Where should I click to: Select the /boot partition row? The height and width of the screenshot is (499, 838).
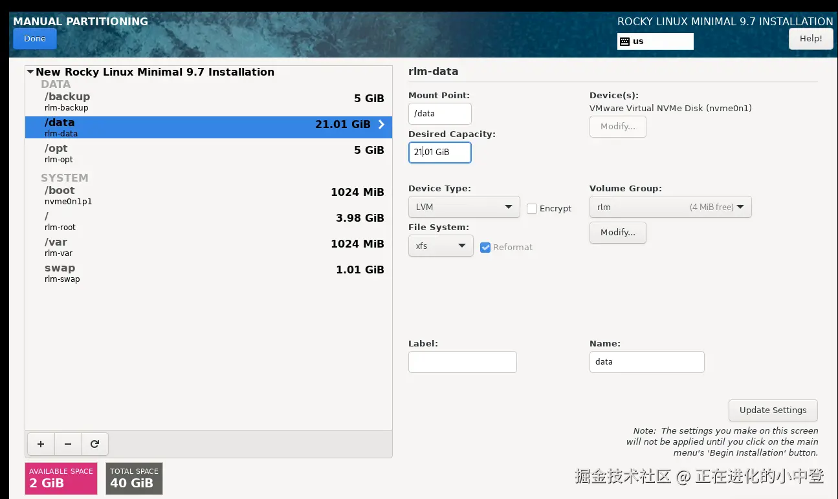coord(208,195)
